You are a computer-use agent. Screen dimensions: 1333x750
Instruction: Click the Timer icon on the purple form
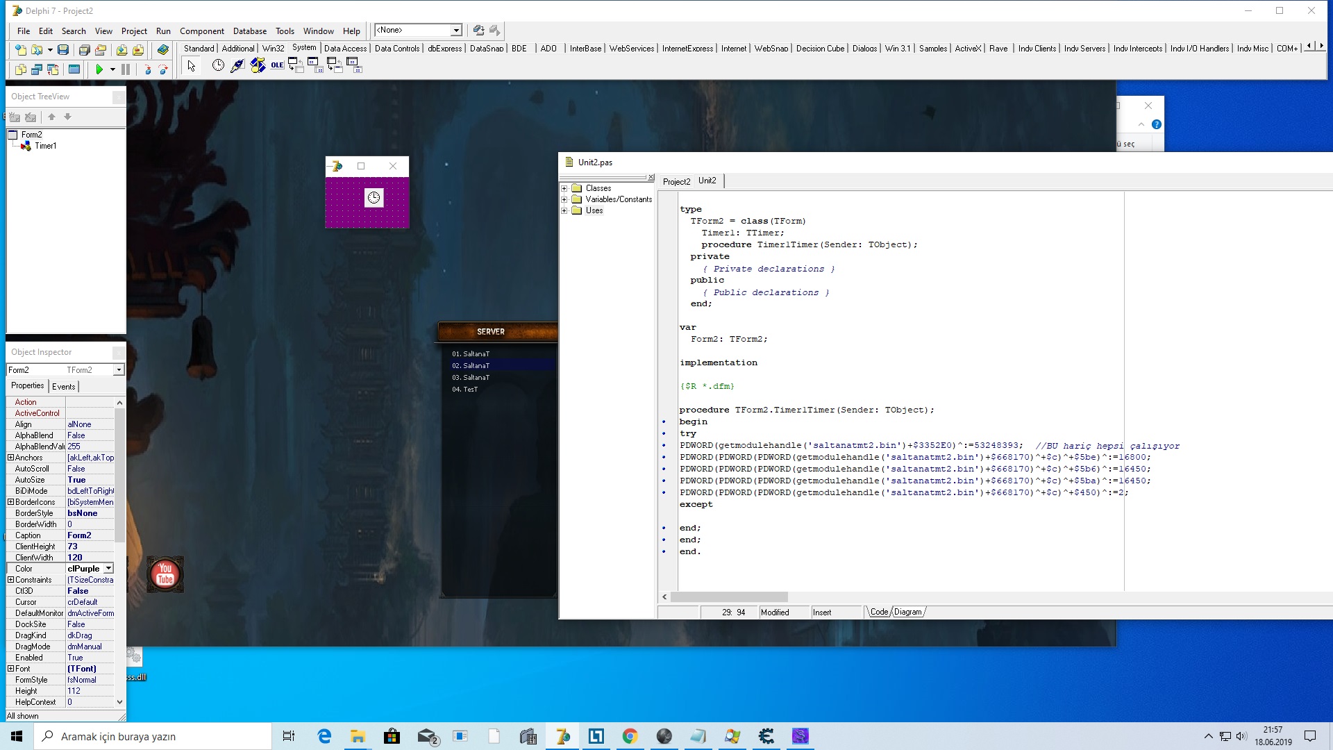pyautogui.click(x=374, y=198)
